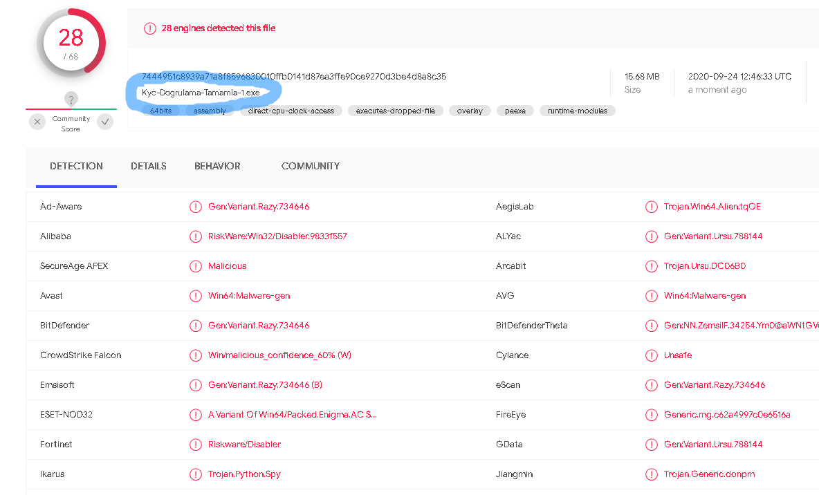The image size is (819, 495).
Task: Click the alert icon beside '28 engines detected'
Action: pos(150,28)
